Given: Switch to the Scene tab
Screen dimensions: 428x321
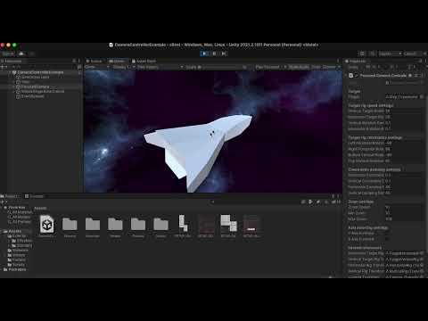Looking at the screenshot, I should (94, 61).
